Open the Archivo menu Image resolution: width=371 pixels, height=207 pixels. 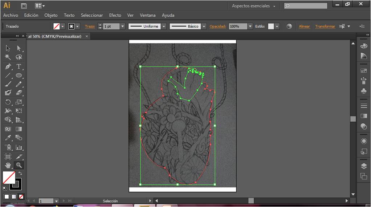pyautogui.click(x=11, y=15)
